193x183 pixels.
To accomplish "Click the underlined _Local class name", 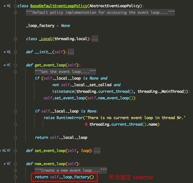I will click(x=46, y=39).
